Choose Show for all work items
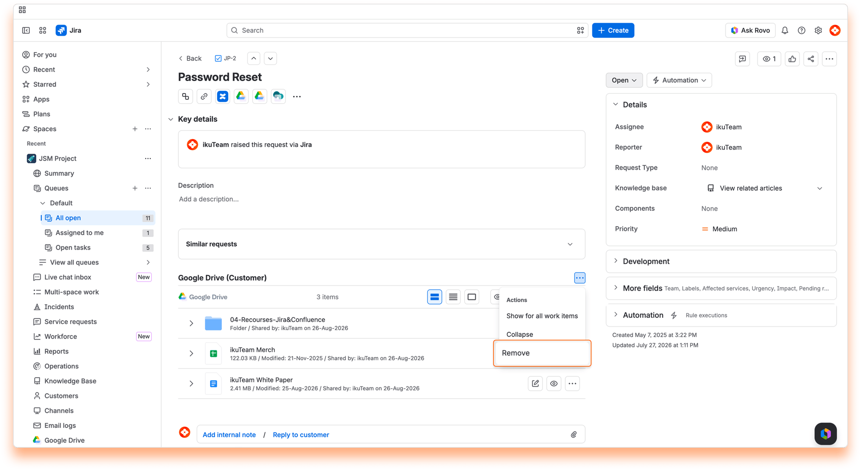Image resolution: width=861 pixels, height=470 pixels. pyautogui.click(x=542, y=316)
